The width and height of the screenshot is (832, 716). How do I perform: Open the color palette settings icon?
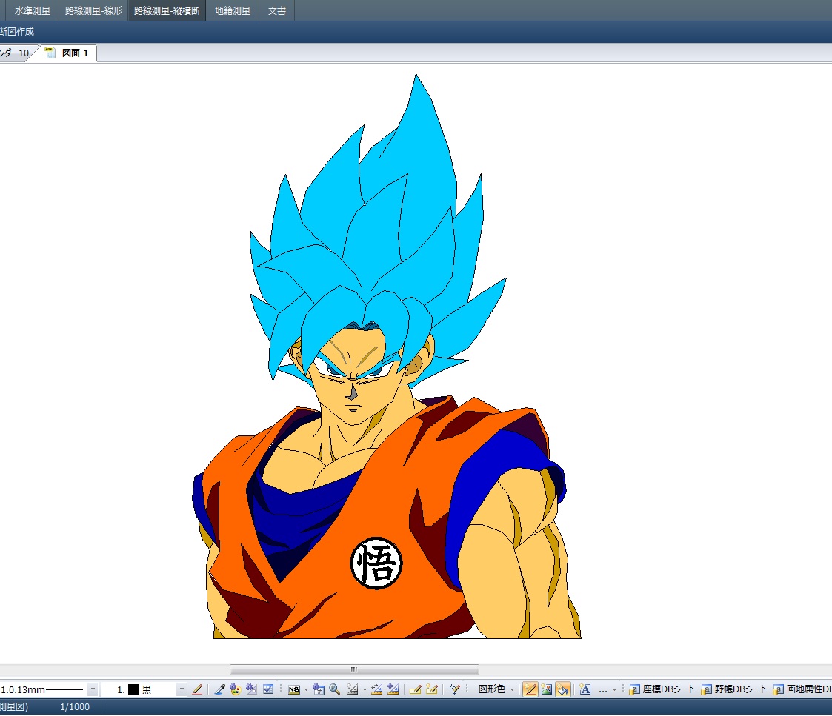click(235, 689)
